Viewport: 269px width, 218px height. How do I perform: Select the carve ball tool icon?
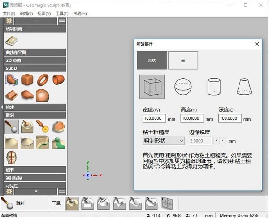point(12,127)
